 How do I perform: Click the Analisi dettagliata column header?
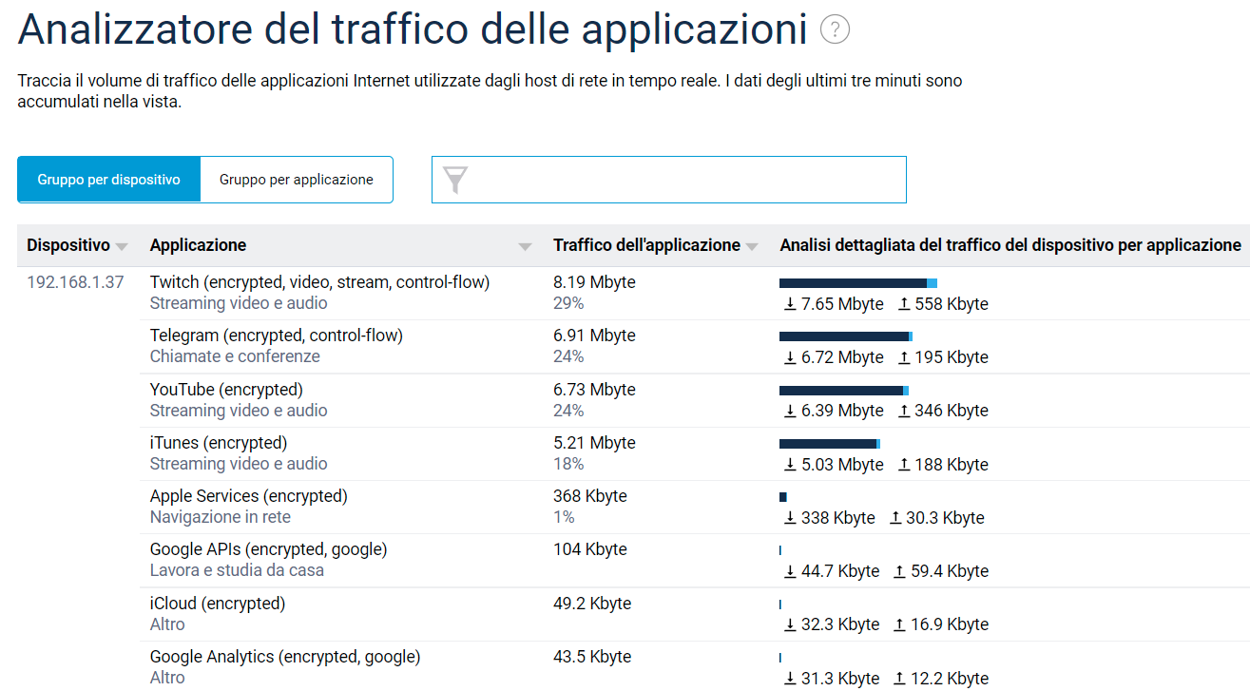(x=1010, y=245)
